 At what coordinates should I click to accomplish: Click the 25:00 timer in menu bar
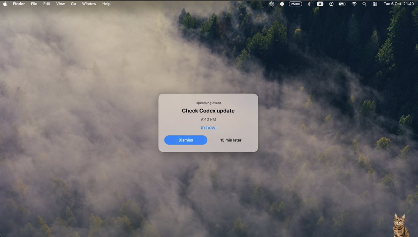(295, 4)
